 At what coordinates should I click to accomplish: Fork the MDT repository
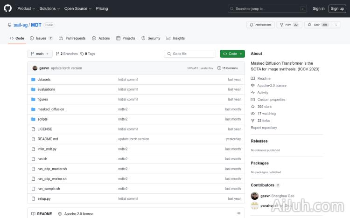click(285, 25)
